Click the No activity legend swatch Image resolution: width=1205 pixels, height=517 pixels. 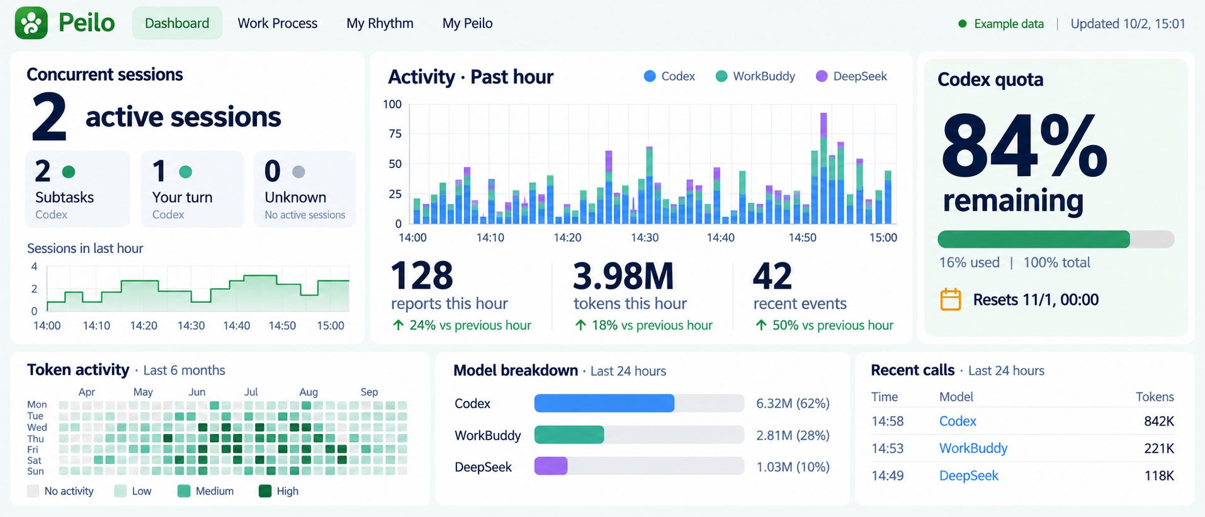33,491
